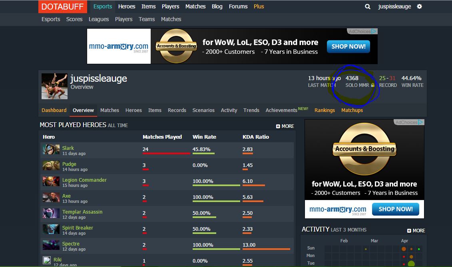This screenshot has height=267, width=452.
Task: Expand More in Activity section
Action: pyautogui.click(x=416, y=230)
